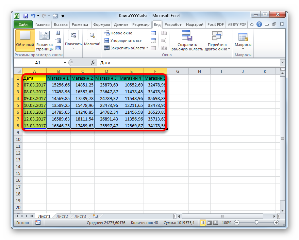The width and height of the screenshot is (299, 240).
Task: Click the Показать button
Action: click(73, 40)
